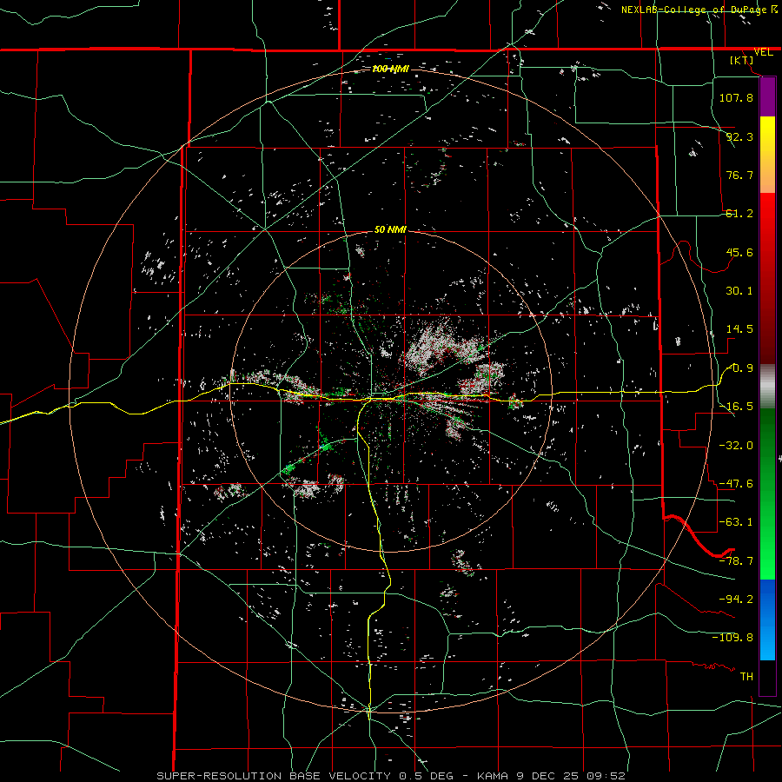Click the -32.0 velocity scale value

[736, 445]
